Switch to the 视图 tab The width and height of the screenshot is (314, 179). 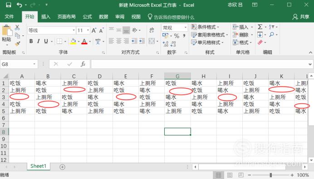tap(136, 17)
